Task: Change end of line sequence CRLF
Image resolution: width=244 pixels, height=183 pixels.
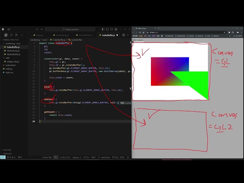Action: tap(93, 157)
